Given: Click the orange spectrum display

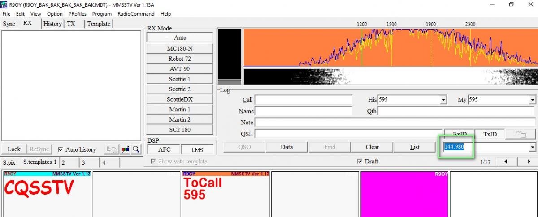Looking at the screenshot, I should click(390, 47).
